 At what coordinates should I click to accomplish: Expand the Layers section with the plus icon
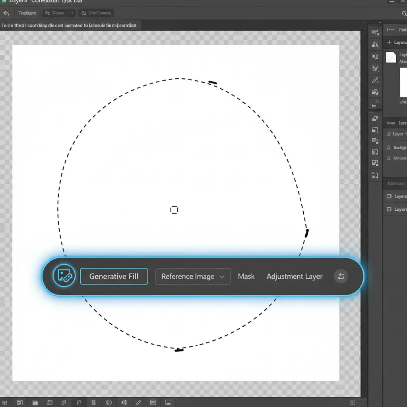pos(389,43)
